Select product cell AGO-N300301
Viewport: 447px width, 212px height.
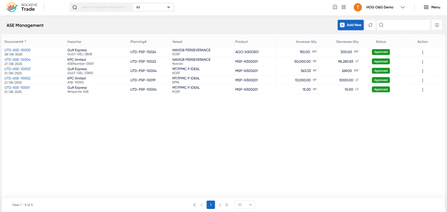247,52
